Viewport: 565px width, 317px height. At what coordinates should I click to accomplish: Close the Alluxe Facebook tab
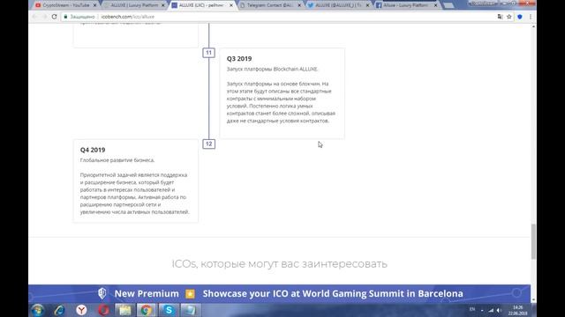435,5
